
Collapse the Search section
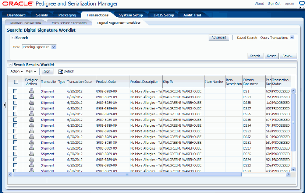point(13,38)
